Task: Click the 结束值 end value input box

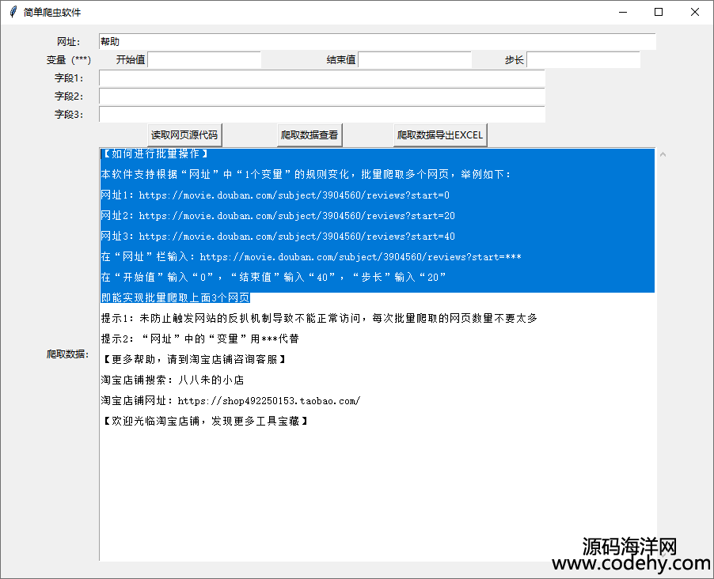Action: (x=414, y=60)
